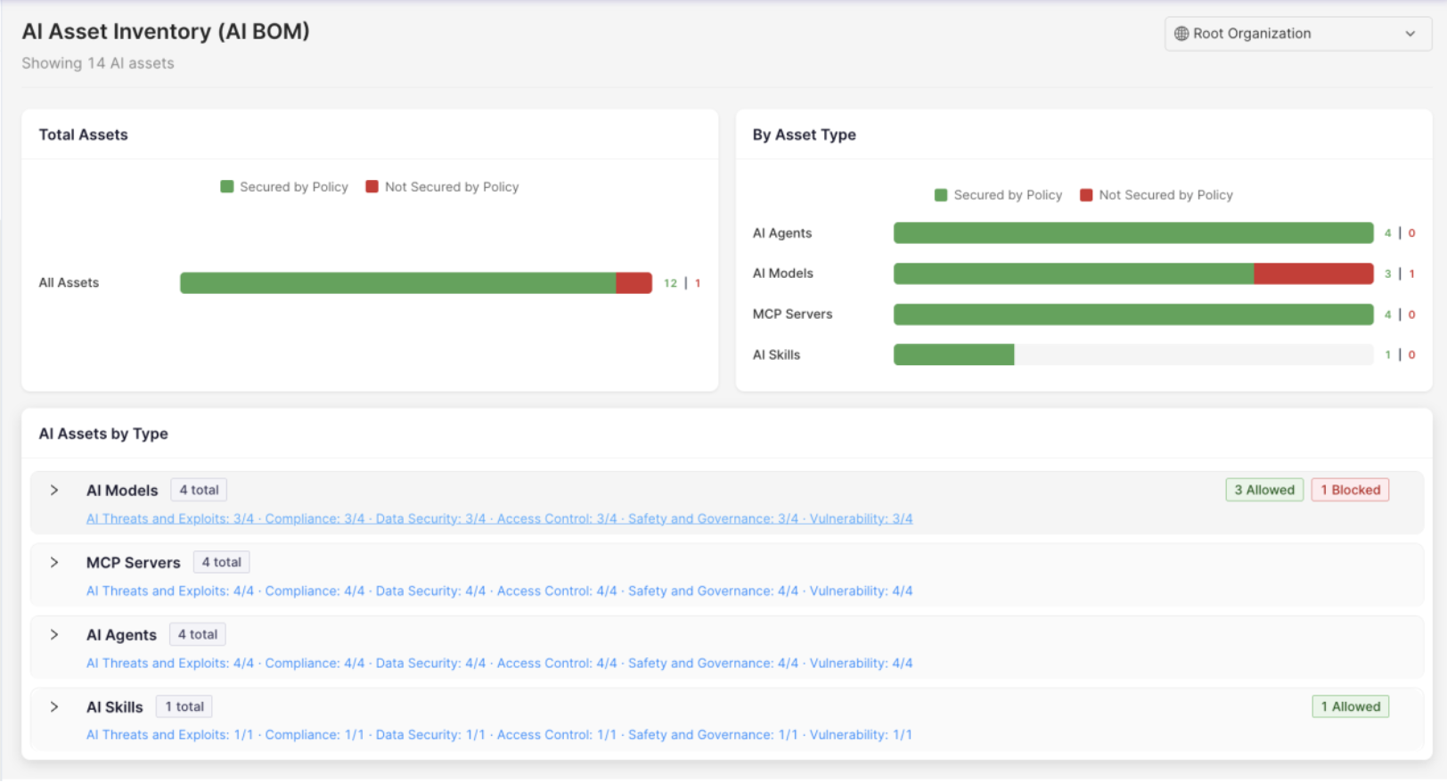1447x782 pixels.
Task: Open the AI Models policy coverage link
Action: [499, 518]
